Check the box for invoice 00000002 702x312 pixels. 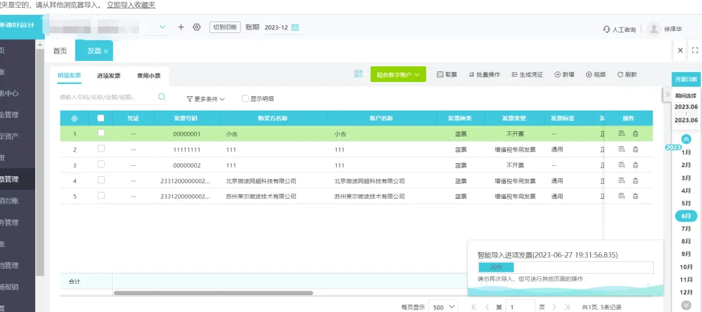(101, 164)
